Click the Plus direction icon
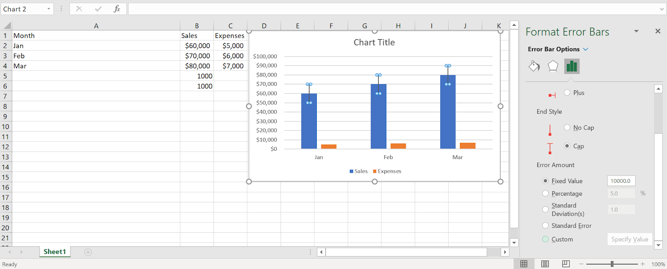The width and height of the screenshot is (667, 269). tap(552, 95)
